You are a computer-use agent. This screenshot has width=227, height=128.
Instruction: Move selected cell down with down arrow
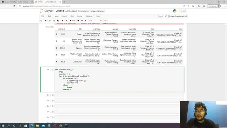(66, 21)
